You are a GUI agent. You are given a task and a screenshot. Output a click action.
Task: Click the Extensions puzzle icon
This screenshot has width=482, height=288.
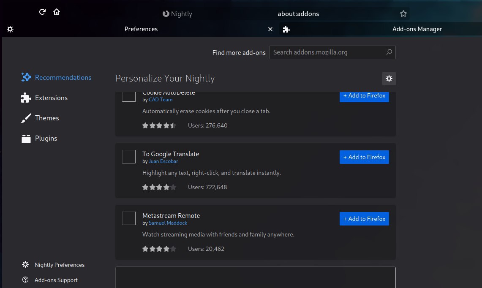[x=26, y=98]
